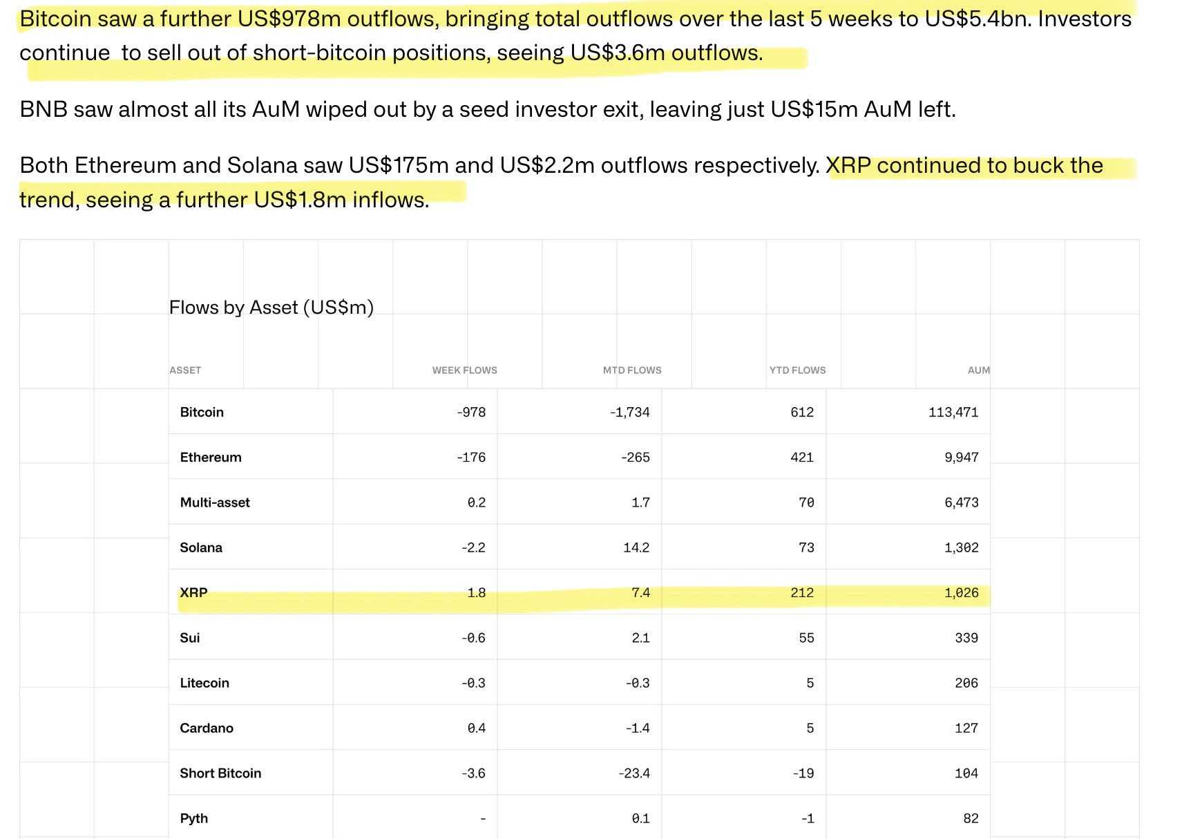
Task: Click Ethereum YTD flows value 421
Action: 802,458
